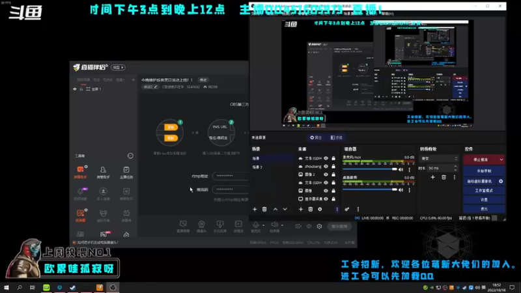The height and width of the screenshot is (293, 521).
Task: Toggle eye visibility for the zhoubang source
Action: point(326,167)
